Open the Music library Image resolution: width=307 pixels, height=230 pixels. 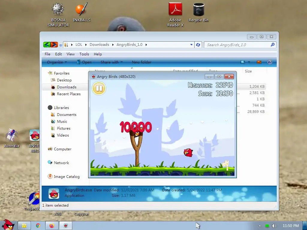(62, 122)
